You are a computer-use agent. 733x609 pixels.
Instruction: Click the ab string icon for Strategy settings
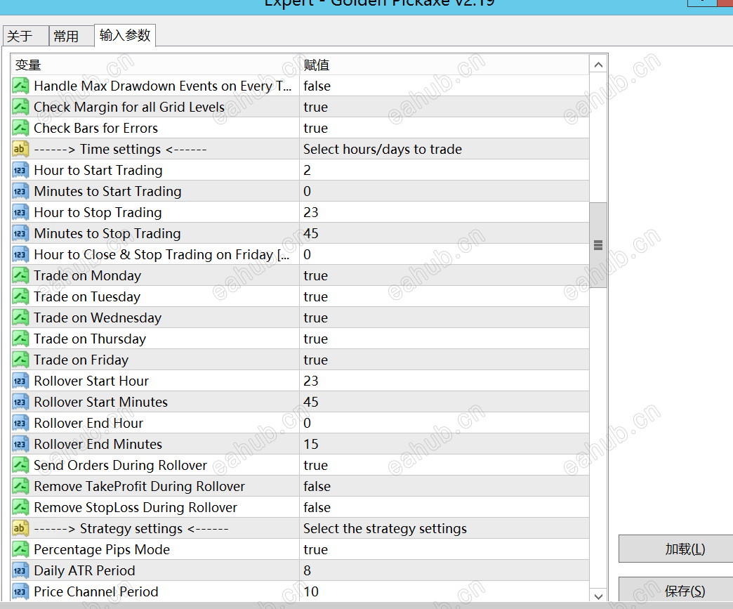click(x=20, y=528)
